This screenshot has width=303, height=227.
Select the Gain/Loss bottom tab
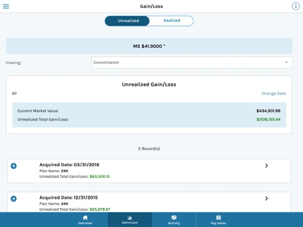pyautogui.click(x=130, y=219)
